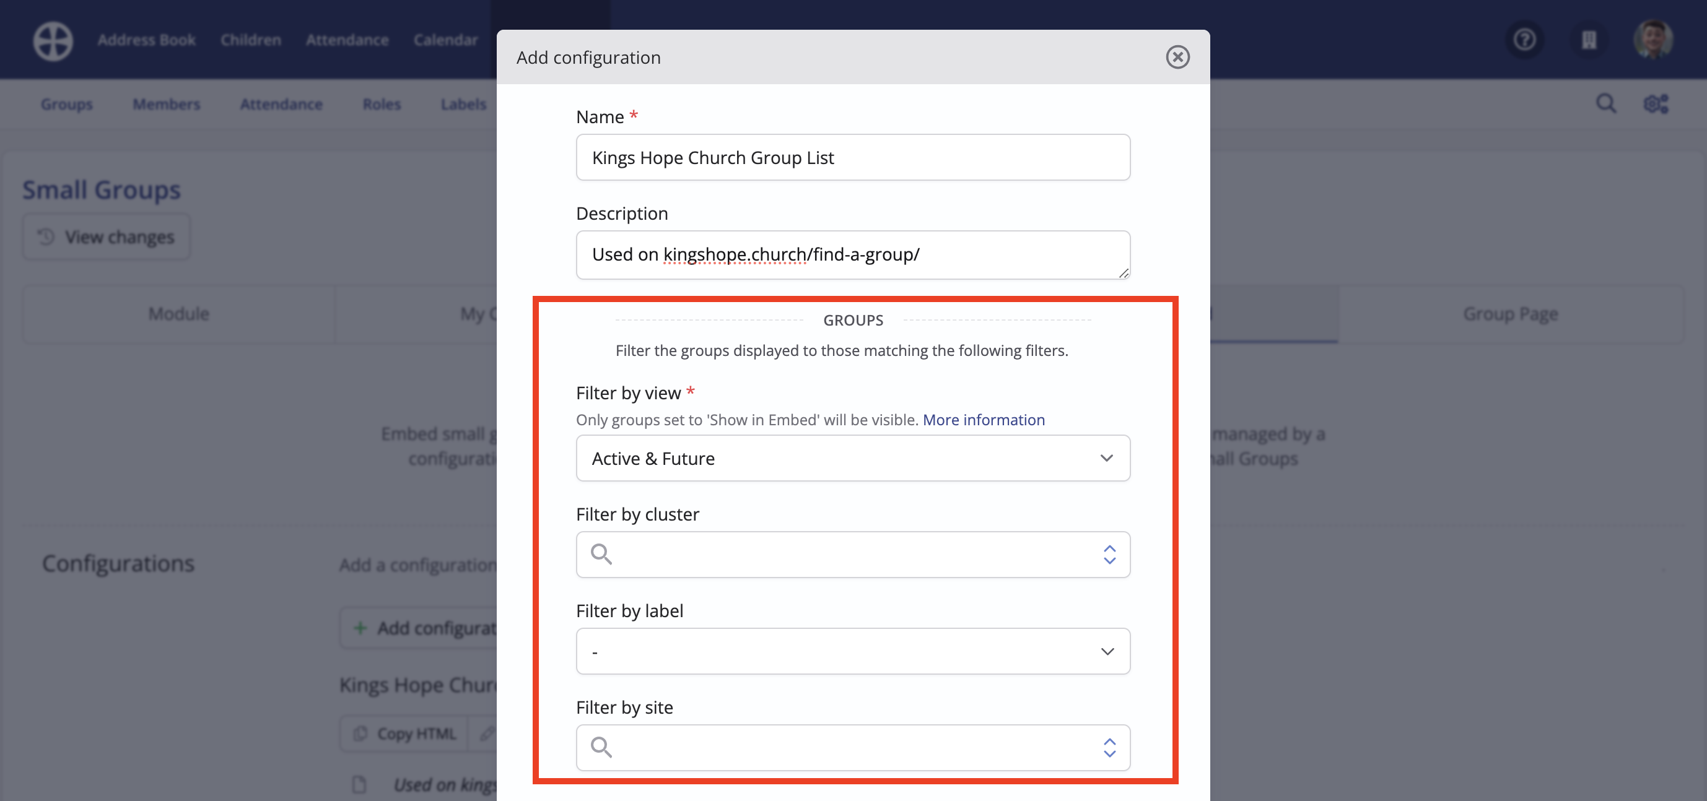The width and height of the screenshot is (1707, 801).
Task: Click the Add configuration button behind dialog
Action: click(x=419, y=628)
